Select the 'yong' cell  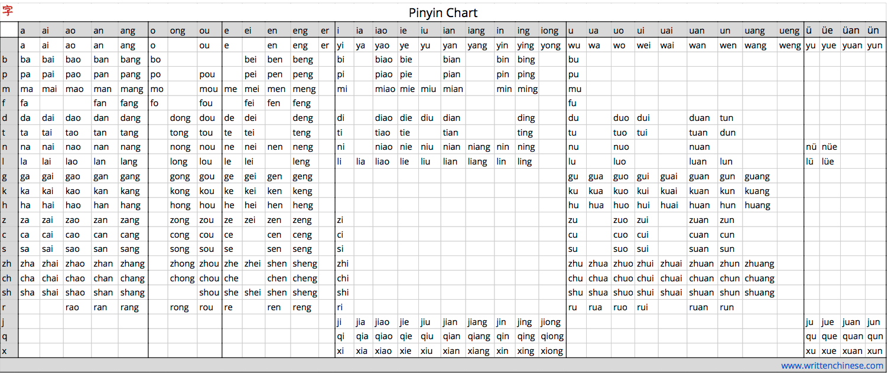tap(551, 45)
